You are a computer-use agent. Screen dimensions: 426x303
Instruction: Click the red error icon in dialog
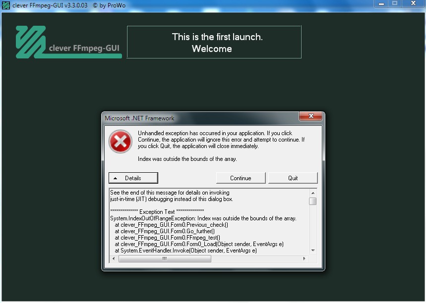point(121,141)
